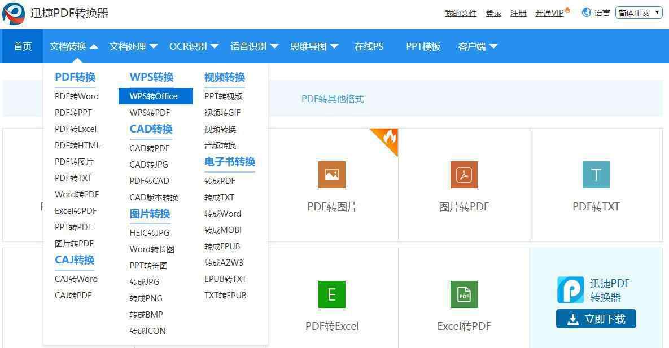The height and width of the screenshot is (348, 669).
Task: Choose CAJ转PDF menu entry
Action: point(73,295)
